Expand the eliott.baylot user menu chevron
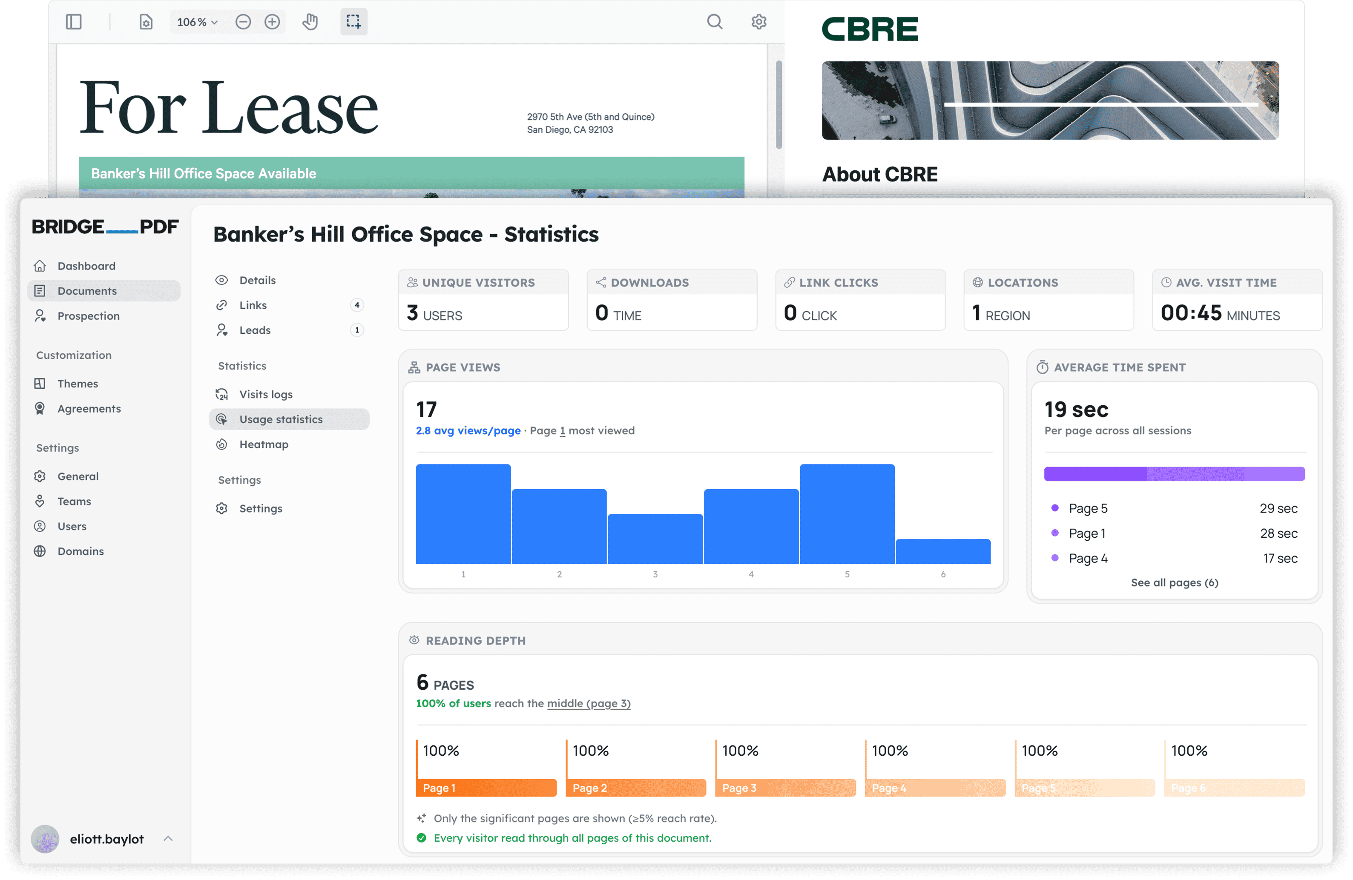This screenshot has height=880, width=1353. [168, 839]
